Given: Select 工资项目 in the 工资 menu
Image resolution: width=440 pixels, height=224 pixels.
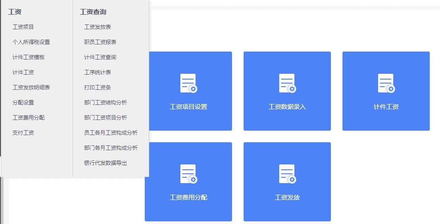Looking at the screenshot, I should [23, 27].
